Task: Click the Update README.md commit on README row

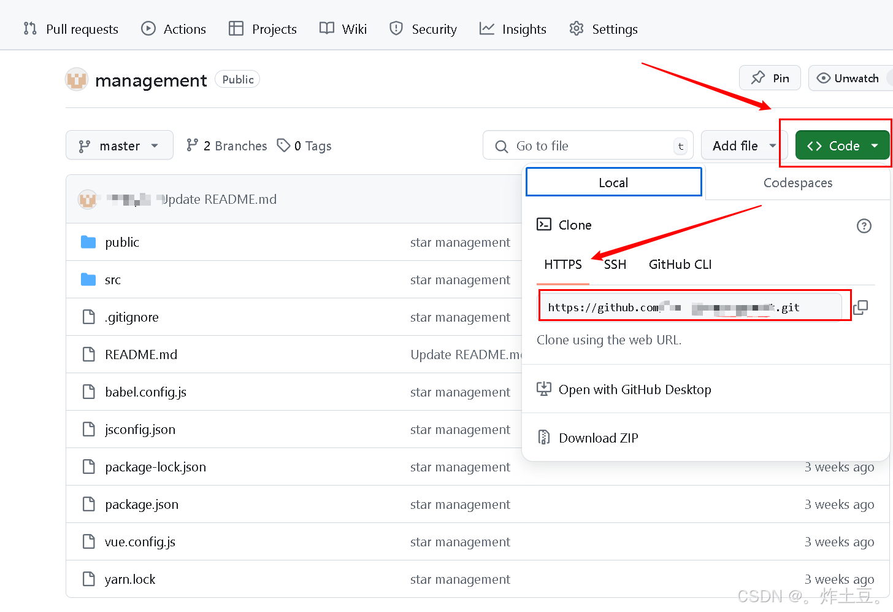Action: tap(466, 355)
